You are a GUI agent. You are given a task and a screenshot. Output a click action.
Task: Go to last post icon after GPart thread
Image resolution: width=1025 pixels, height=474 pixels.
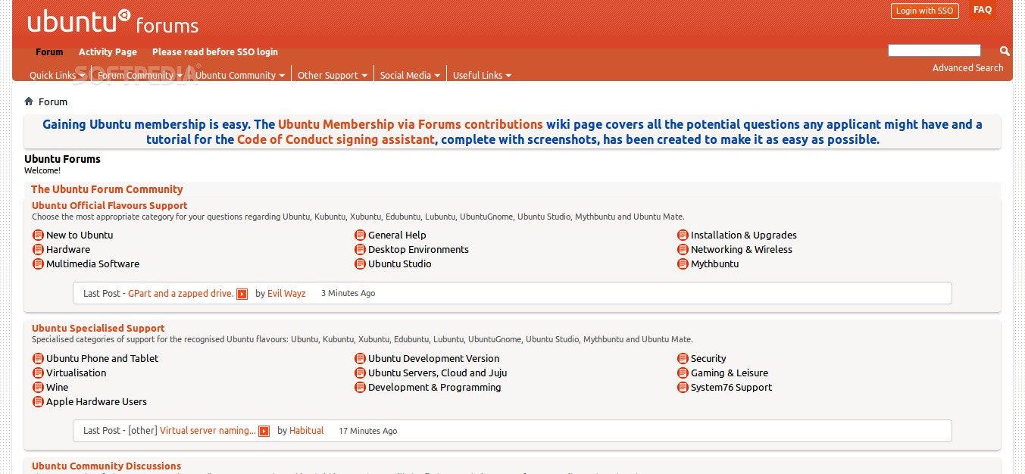tap(242, 294)
